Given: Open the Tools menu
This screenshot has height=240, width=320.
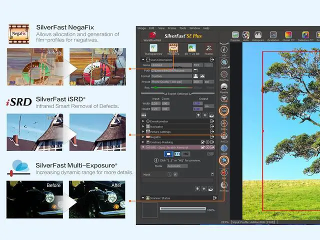Looking at the screenshot, I should 182,28.
